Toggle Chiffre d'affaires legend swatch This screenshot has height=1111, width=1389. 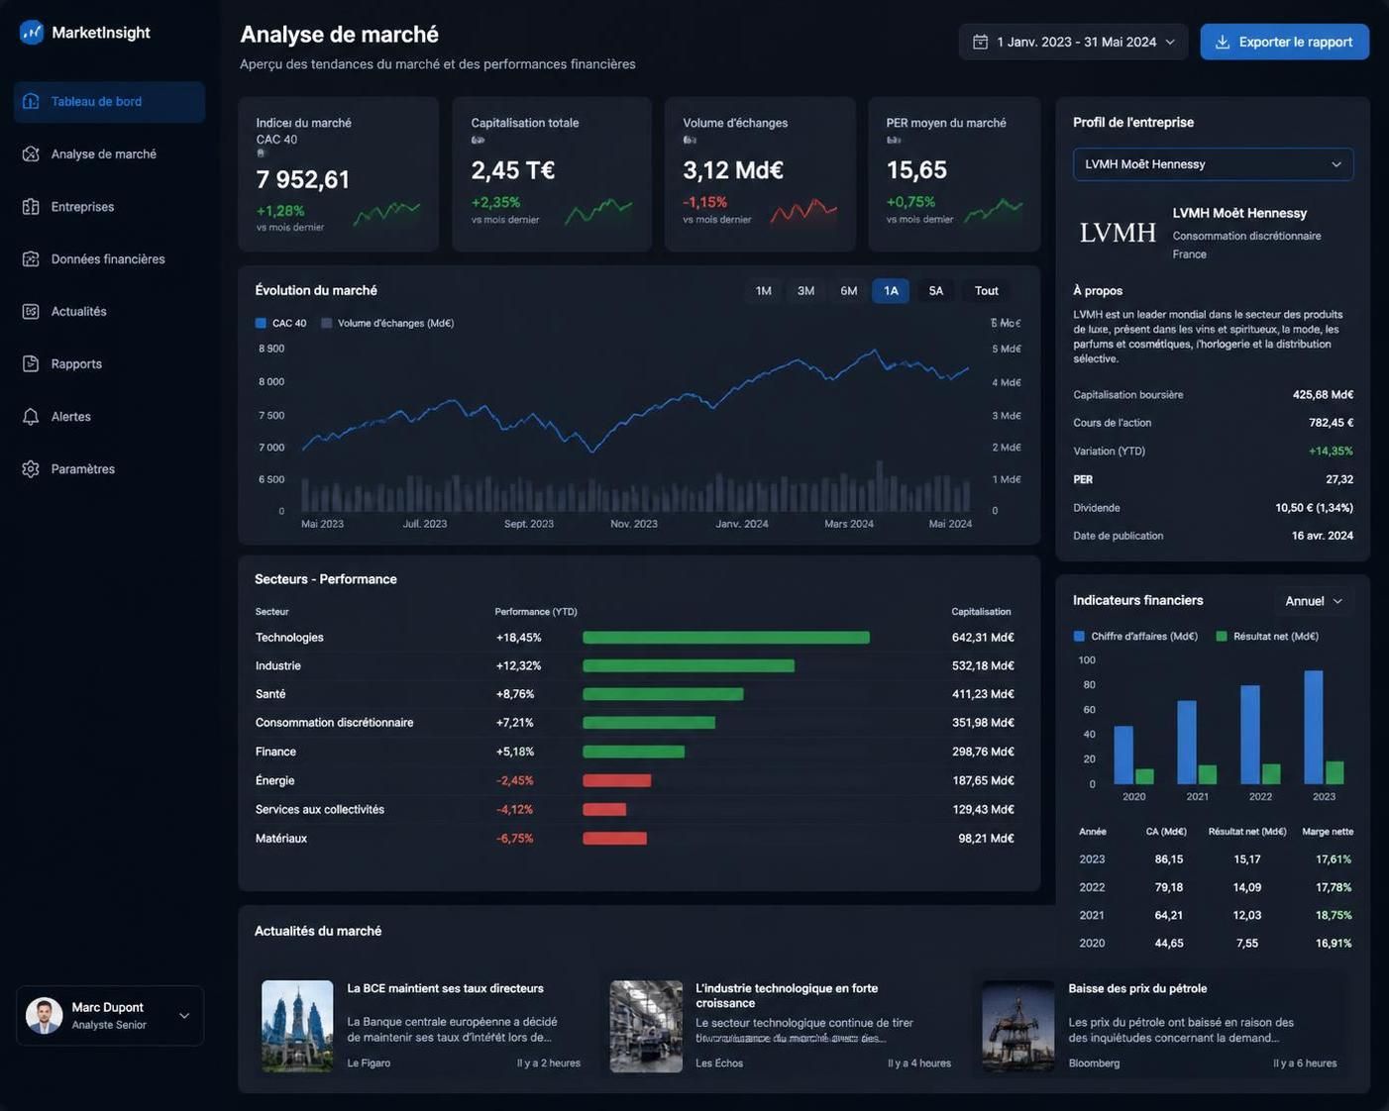pyautogui.click(x=1079, y=636)
